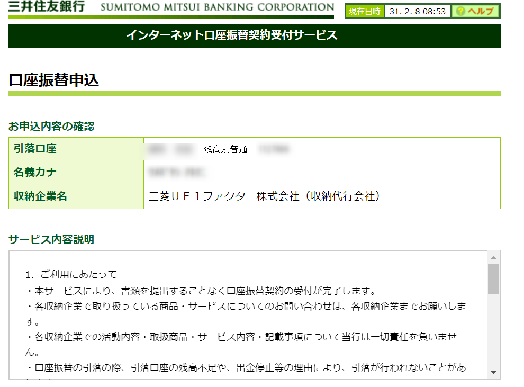
Task: Click the '1. ご利用にあたって' line
Action: pyautogui.click(x=71, y=275)
